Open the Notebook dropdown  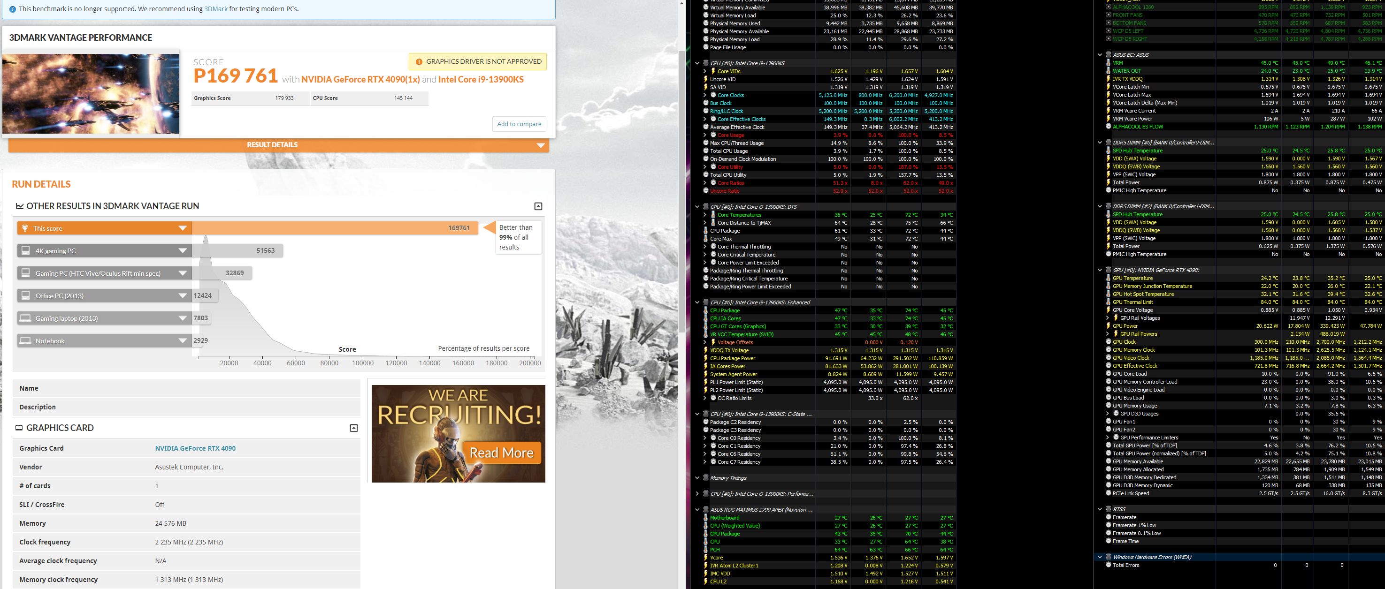183,341
